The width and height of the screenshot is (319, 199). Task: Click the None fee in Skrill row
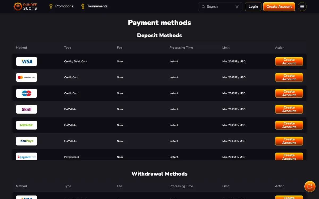[120, 109]
